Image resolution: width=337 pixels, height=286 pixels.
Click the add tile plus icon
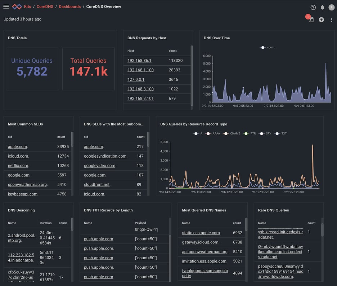[321, 20]
